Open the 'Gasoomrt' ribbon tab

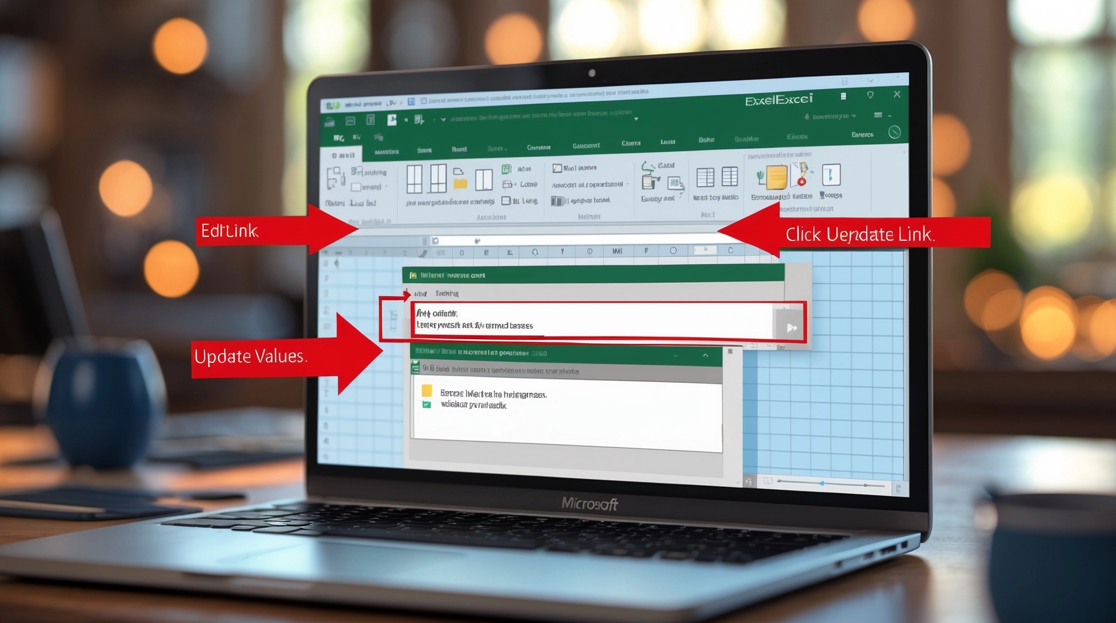[586, 145]
